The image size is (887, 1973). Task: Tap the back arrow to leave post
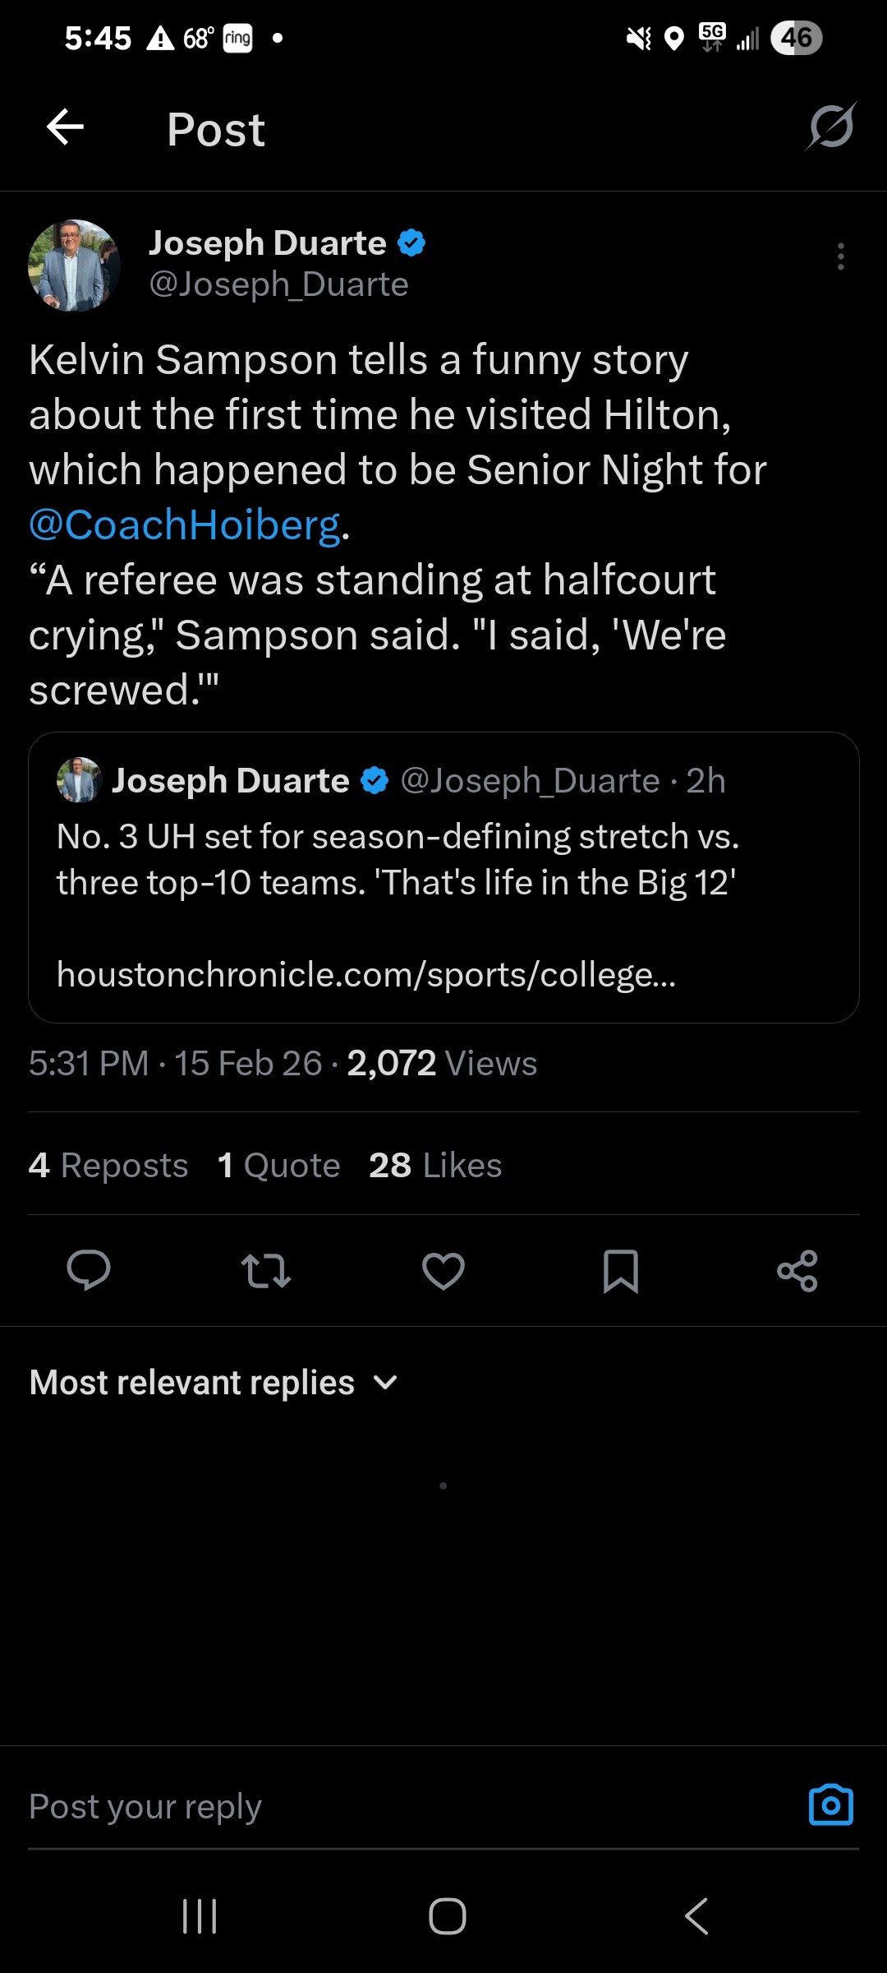(66, 127)
